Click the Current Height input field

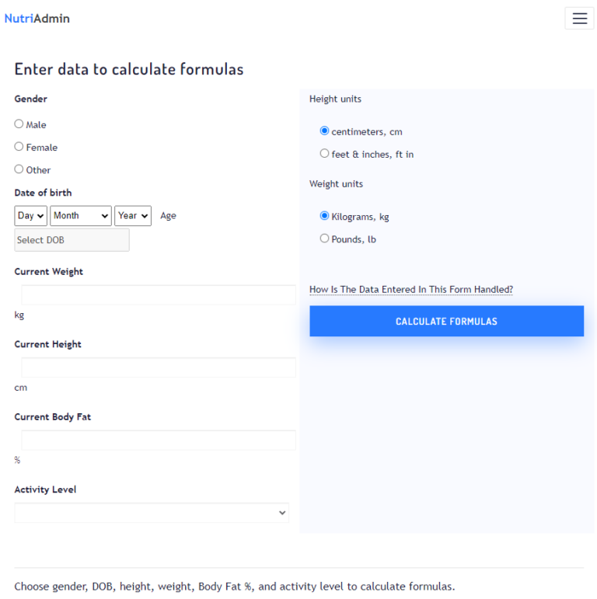pos(159,367)
